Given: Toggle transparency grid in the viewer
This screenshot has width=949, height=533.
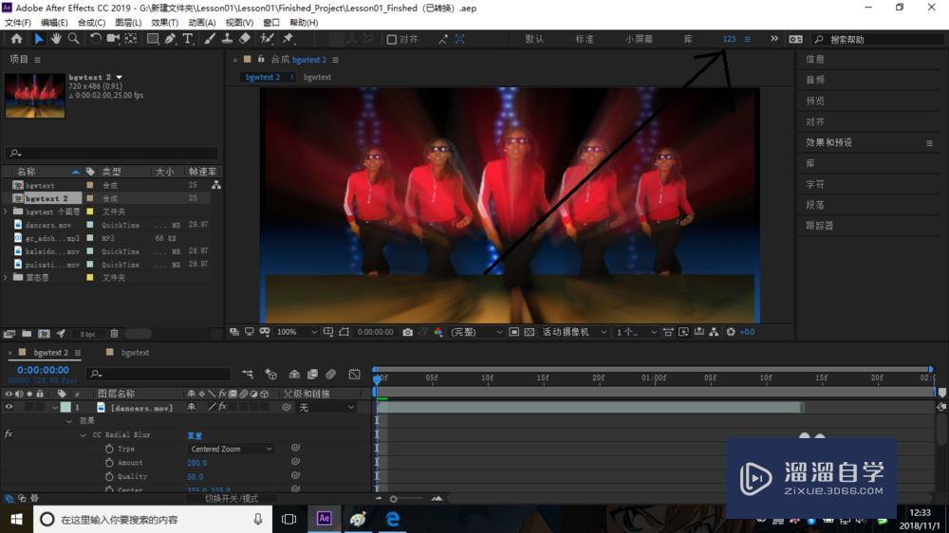Looking at the screenshot, I should point(529,332).
